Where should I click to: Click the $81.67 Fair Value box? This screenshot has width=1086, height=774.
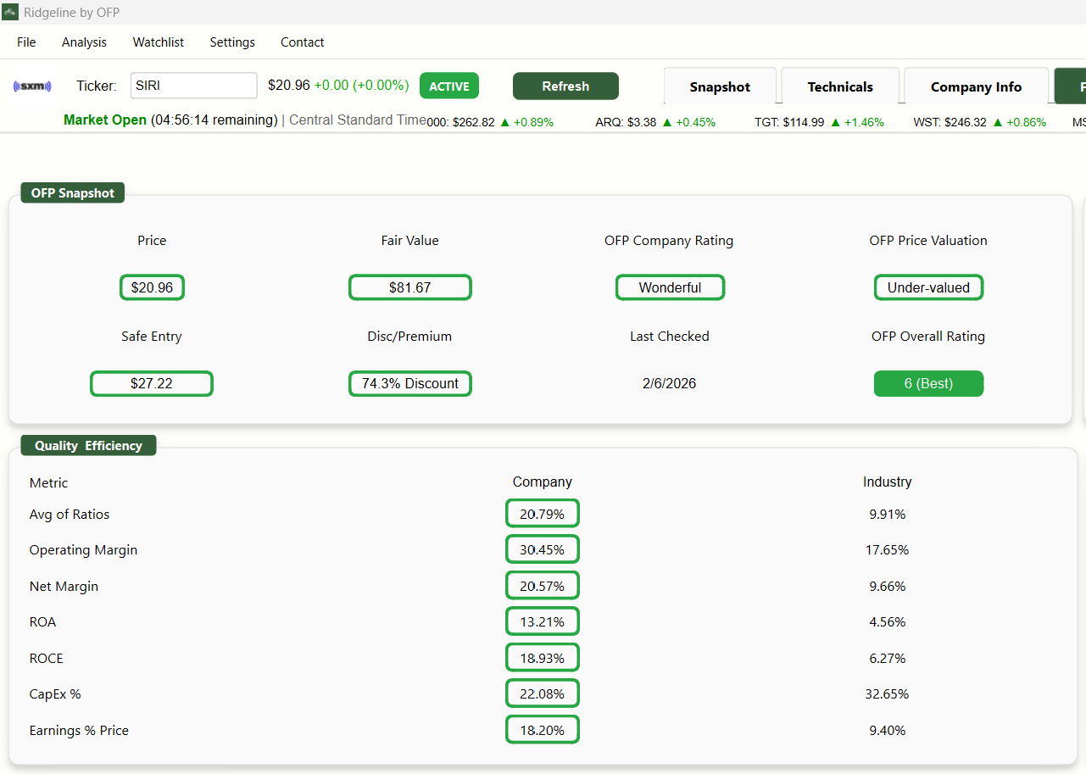(409, 287)
